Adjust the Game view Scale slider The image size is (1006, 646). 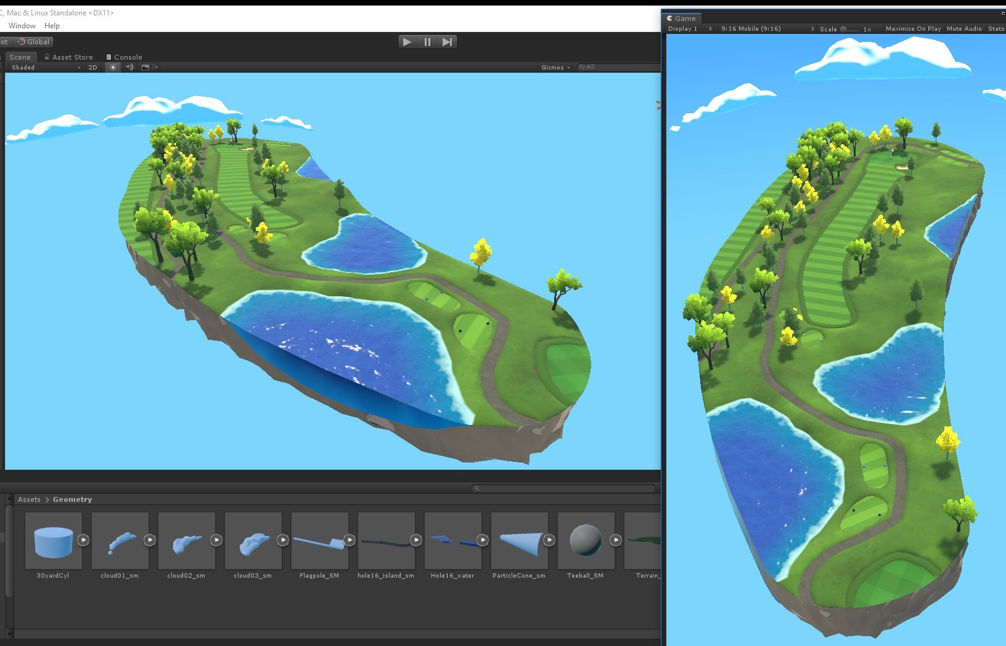tap(849, 29)
